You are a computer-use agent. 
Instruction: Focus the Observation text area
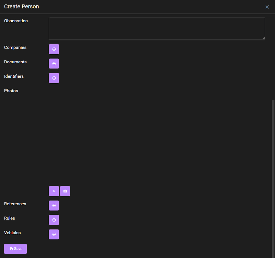(157, 29)
